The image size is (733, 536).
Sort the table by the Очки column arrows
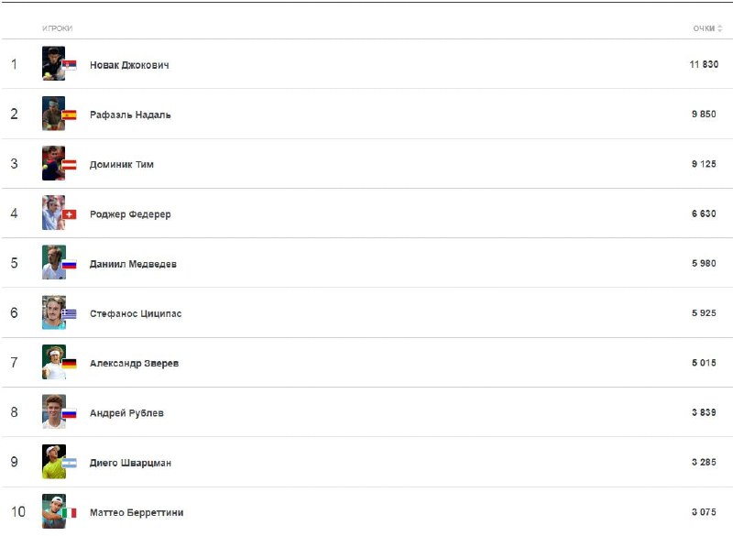tap(720, 28)
